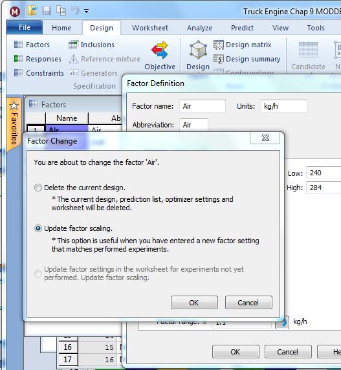Click the Units field showing kg/h
Screen dimensions: 341x370
(284, 106)
